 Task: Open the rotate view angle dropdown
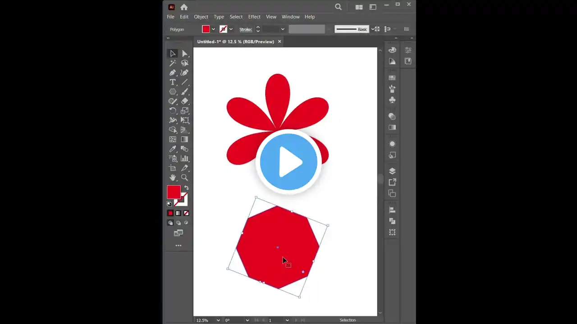pyautogui.click(x=247, y=320)
